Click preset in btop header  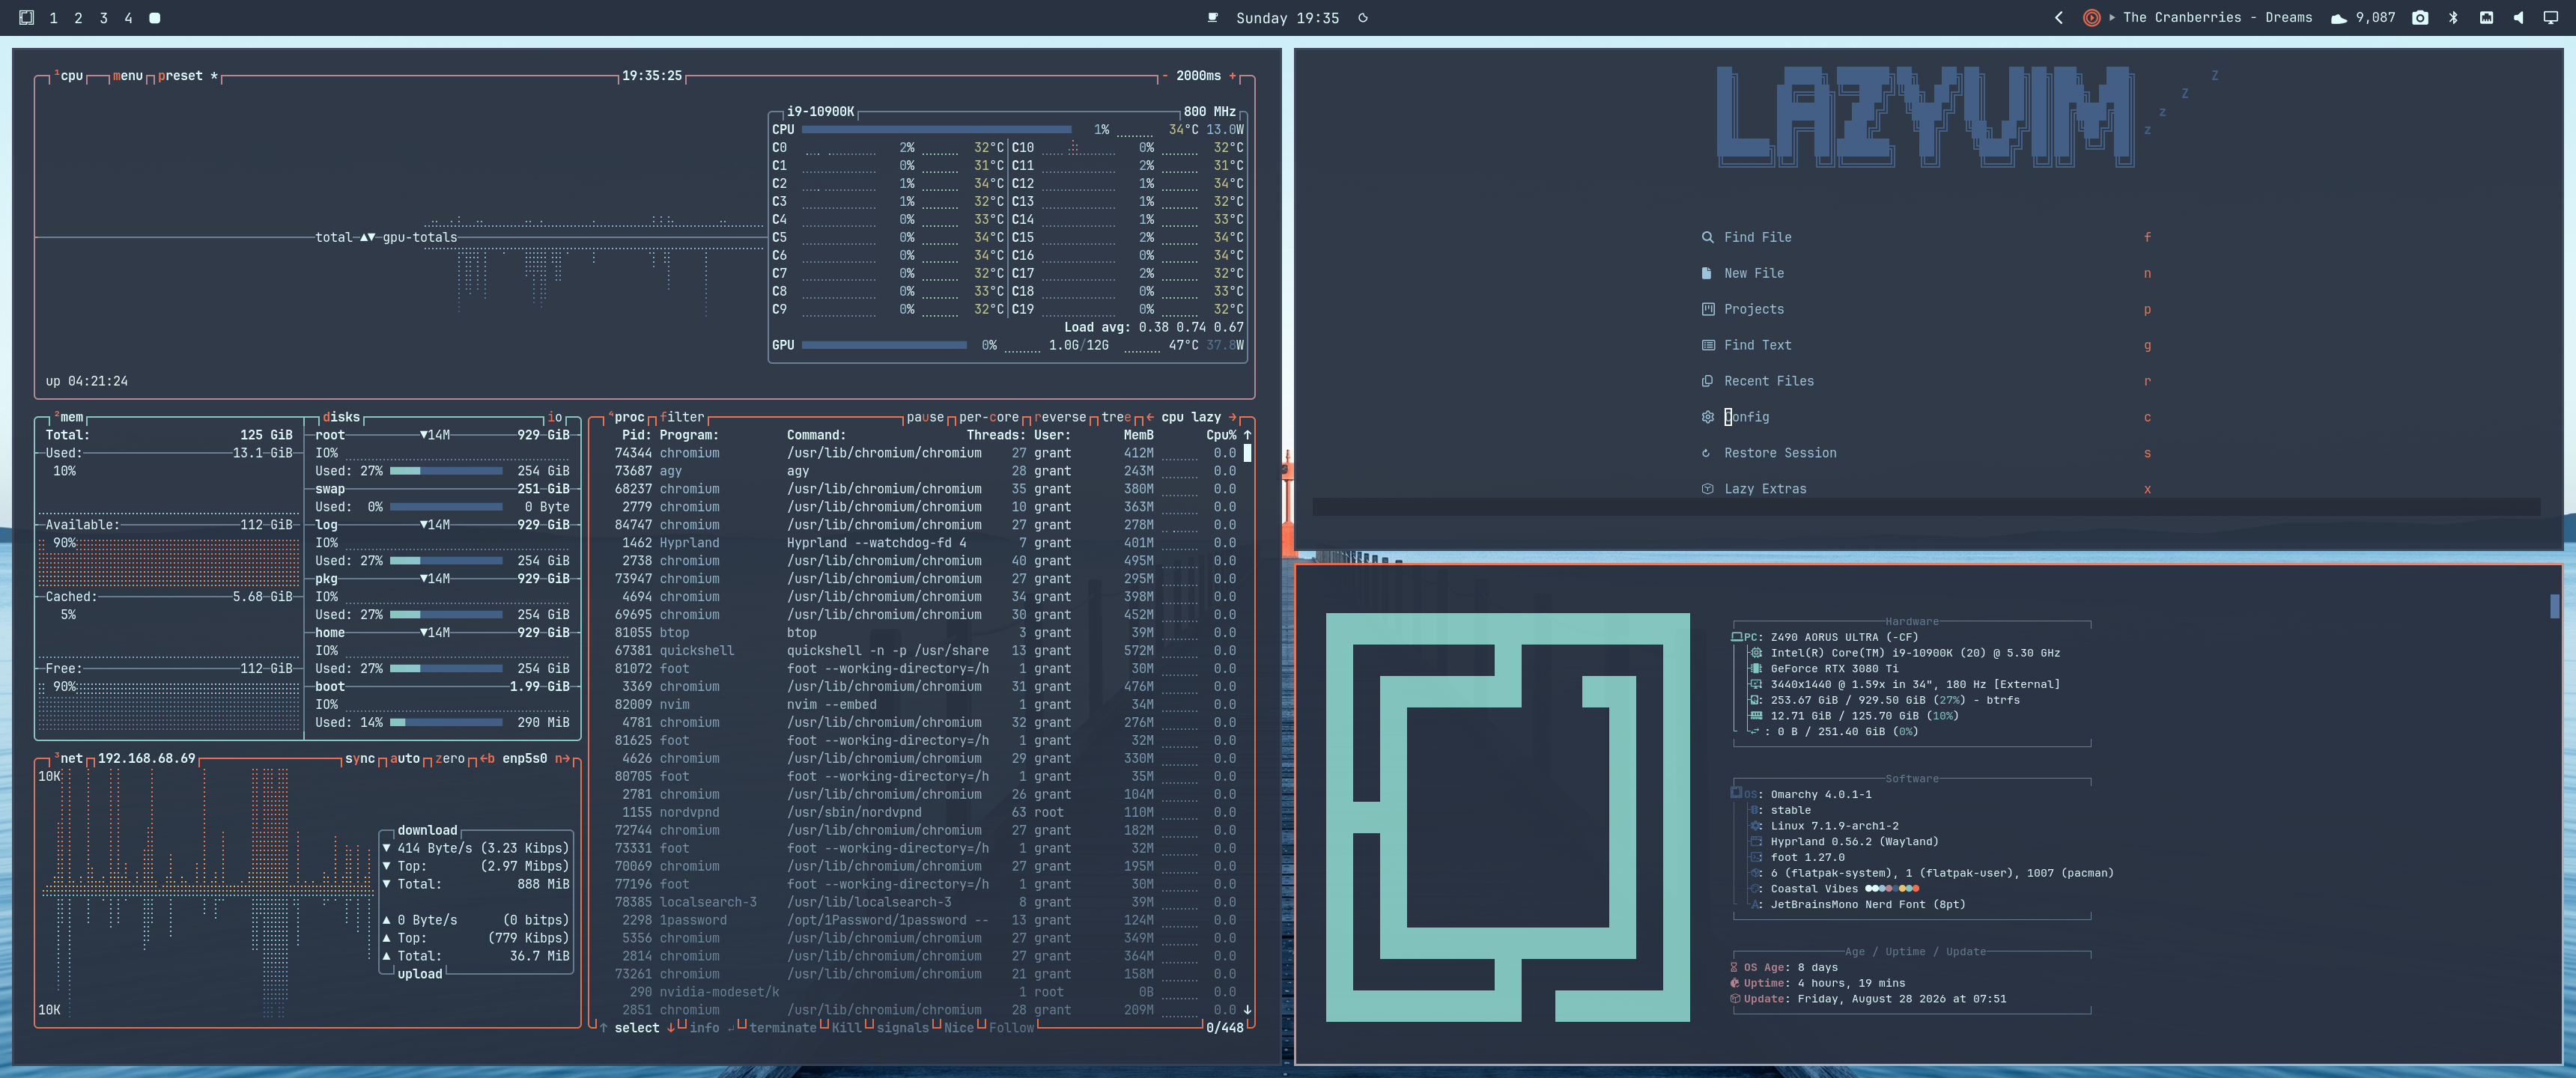[180, 76]
